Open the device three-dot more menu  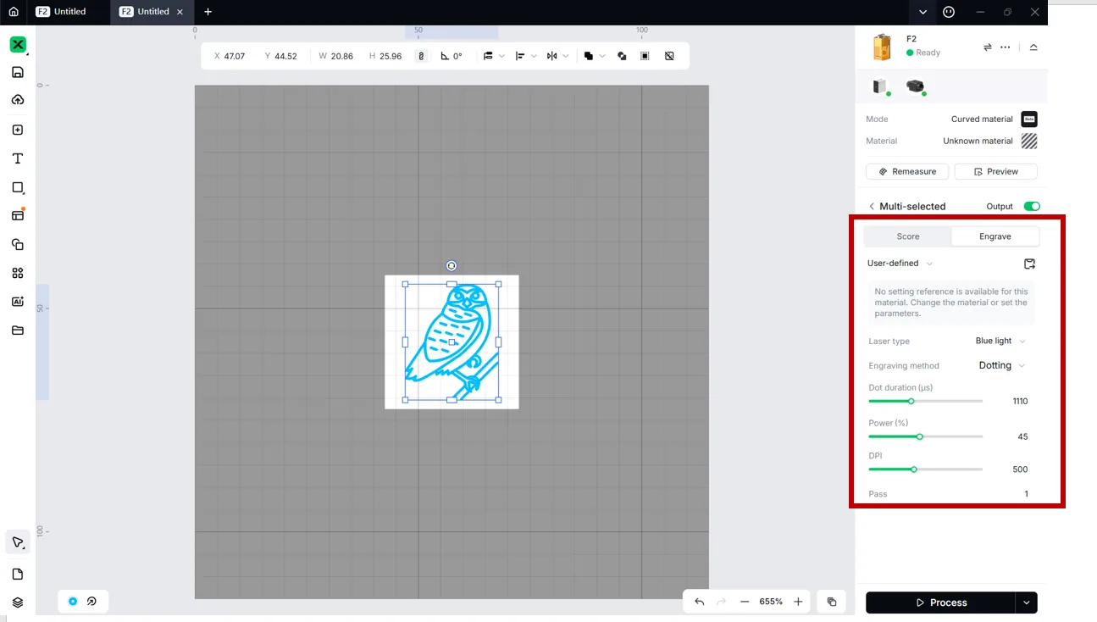coord(1006,47)
